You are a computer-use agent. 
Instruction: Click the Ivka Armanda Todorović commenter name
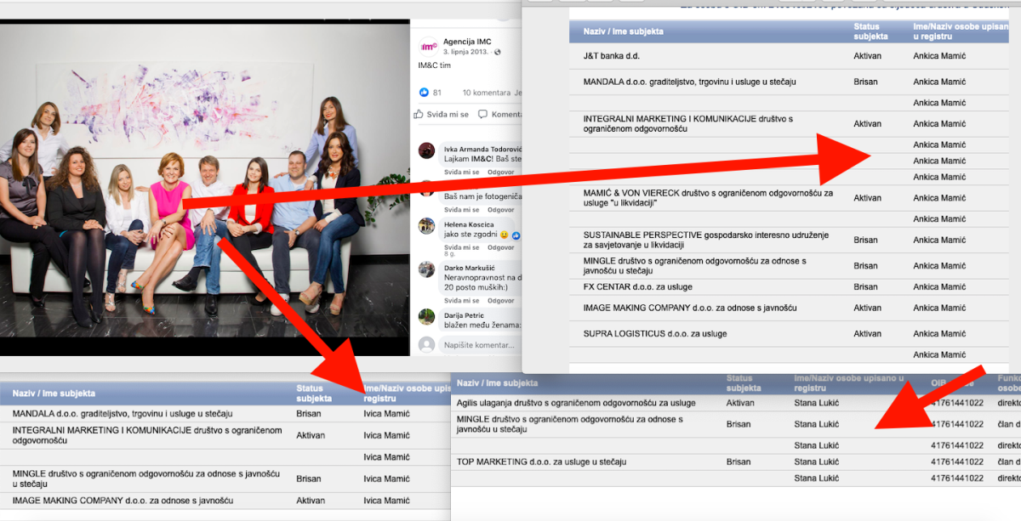click(x=482, y=149)
